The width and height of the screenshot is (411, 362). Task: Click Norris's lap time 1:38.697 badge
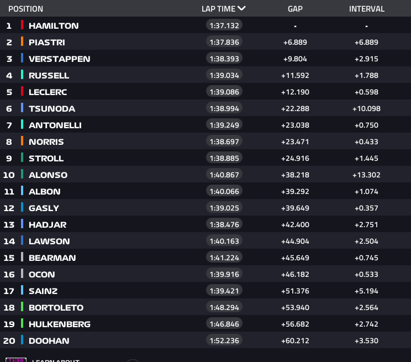tap(224, 141)
